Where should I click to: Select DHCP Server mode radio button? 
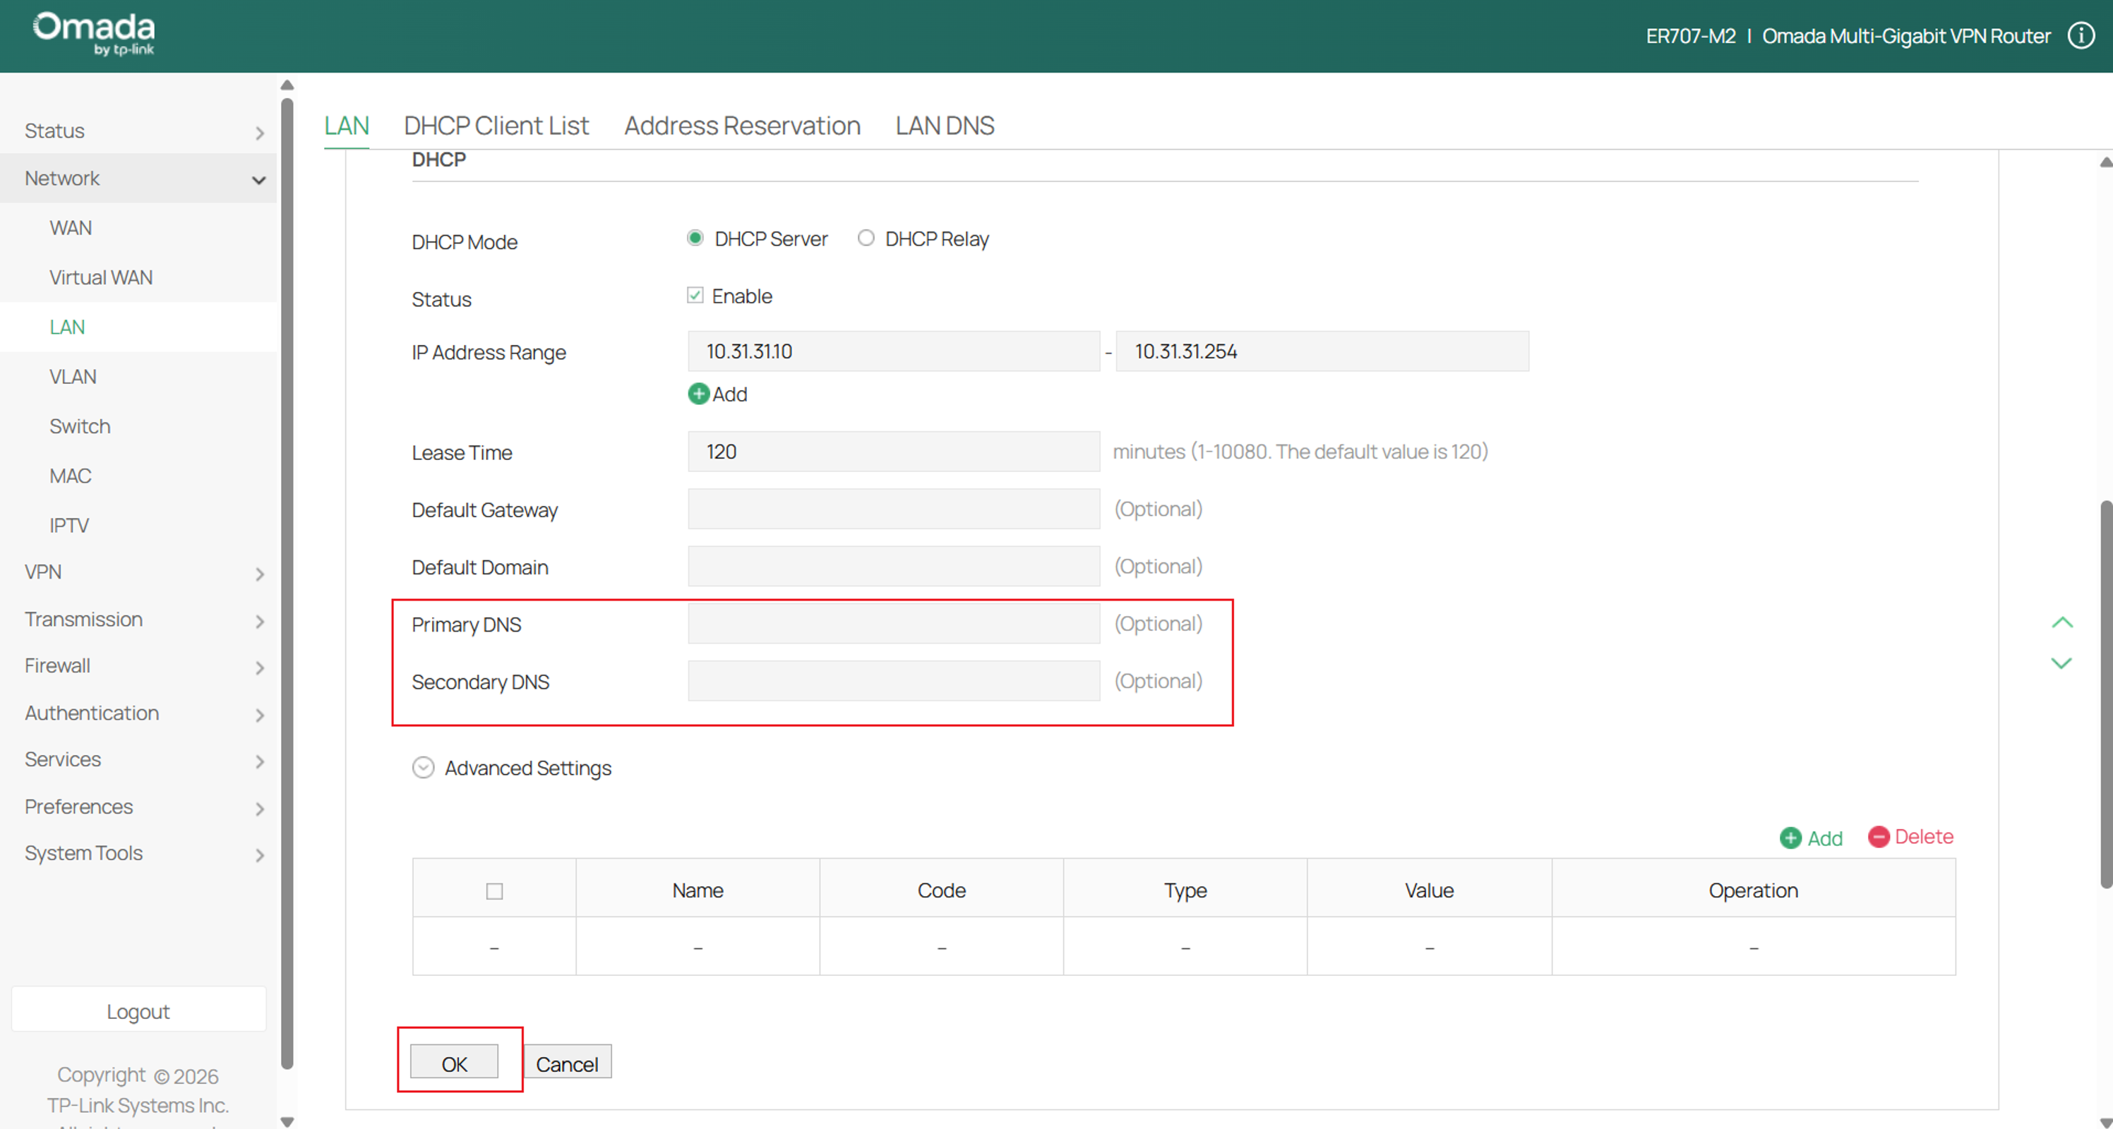695,238
